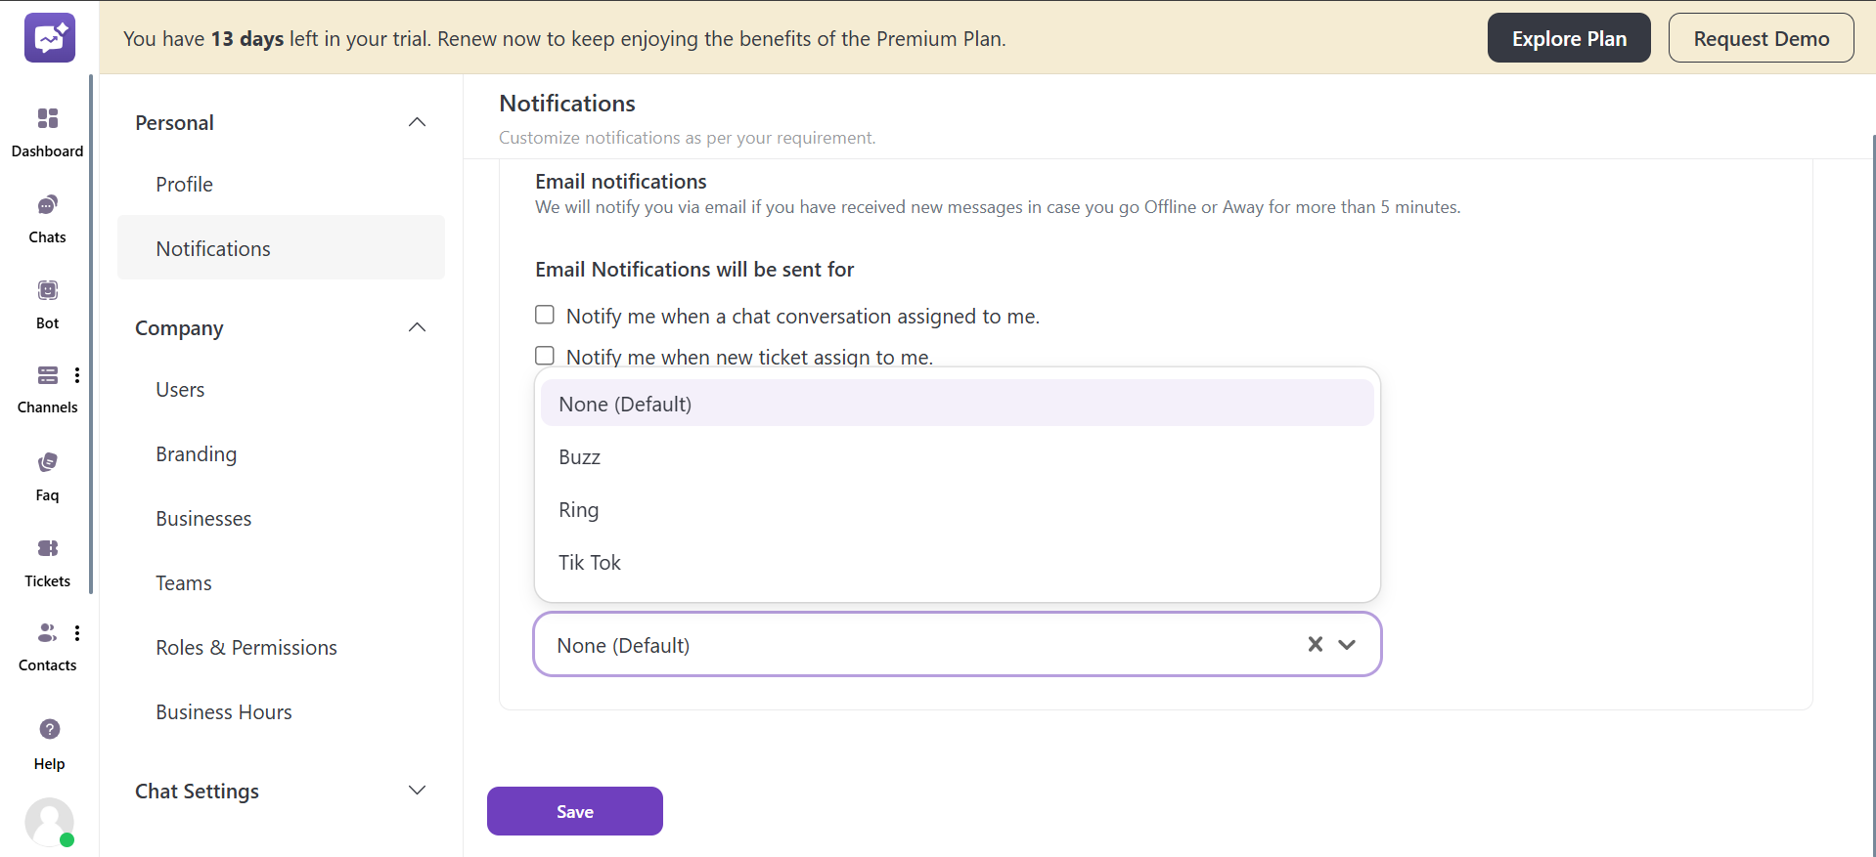This screenshot has height=857, width=1876.
Task: Click the Contacts sidebar icon
Action: point(47,634)
